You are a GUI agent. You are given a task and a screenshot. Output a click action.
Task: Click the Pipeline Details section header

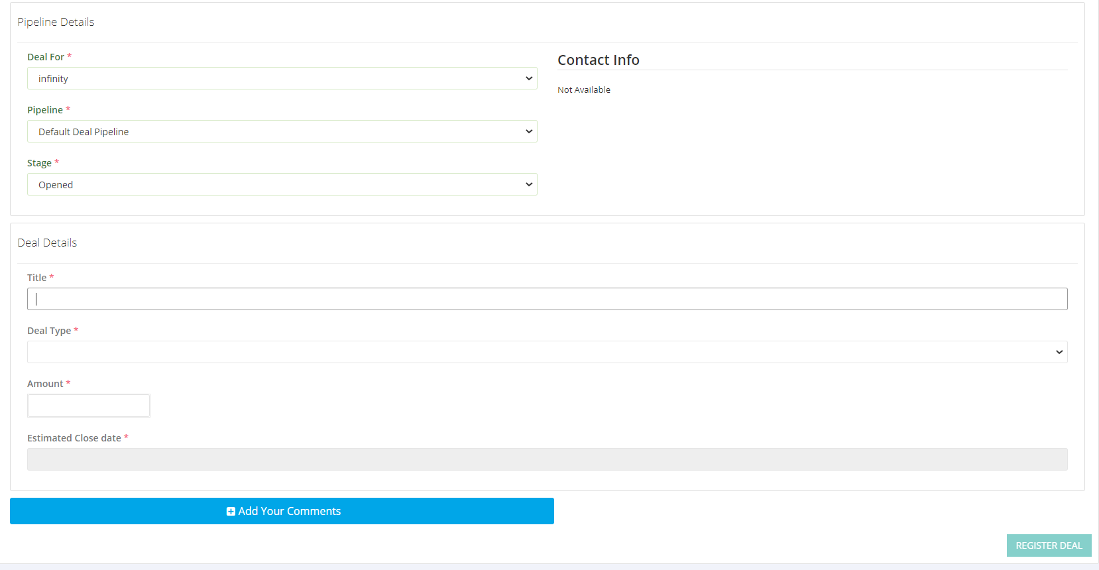pyautogui.click(x=56, y=22)
